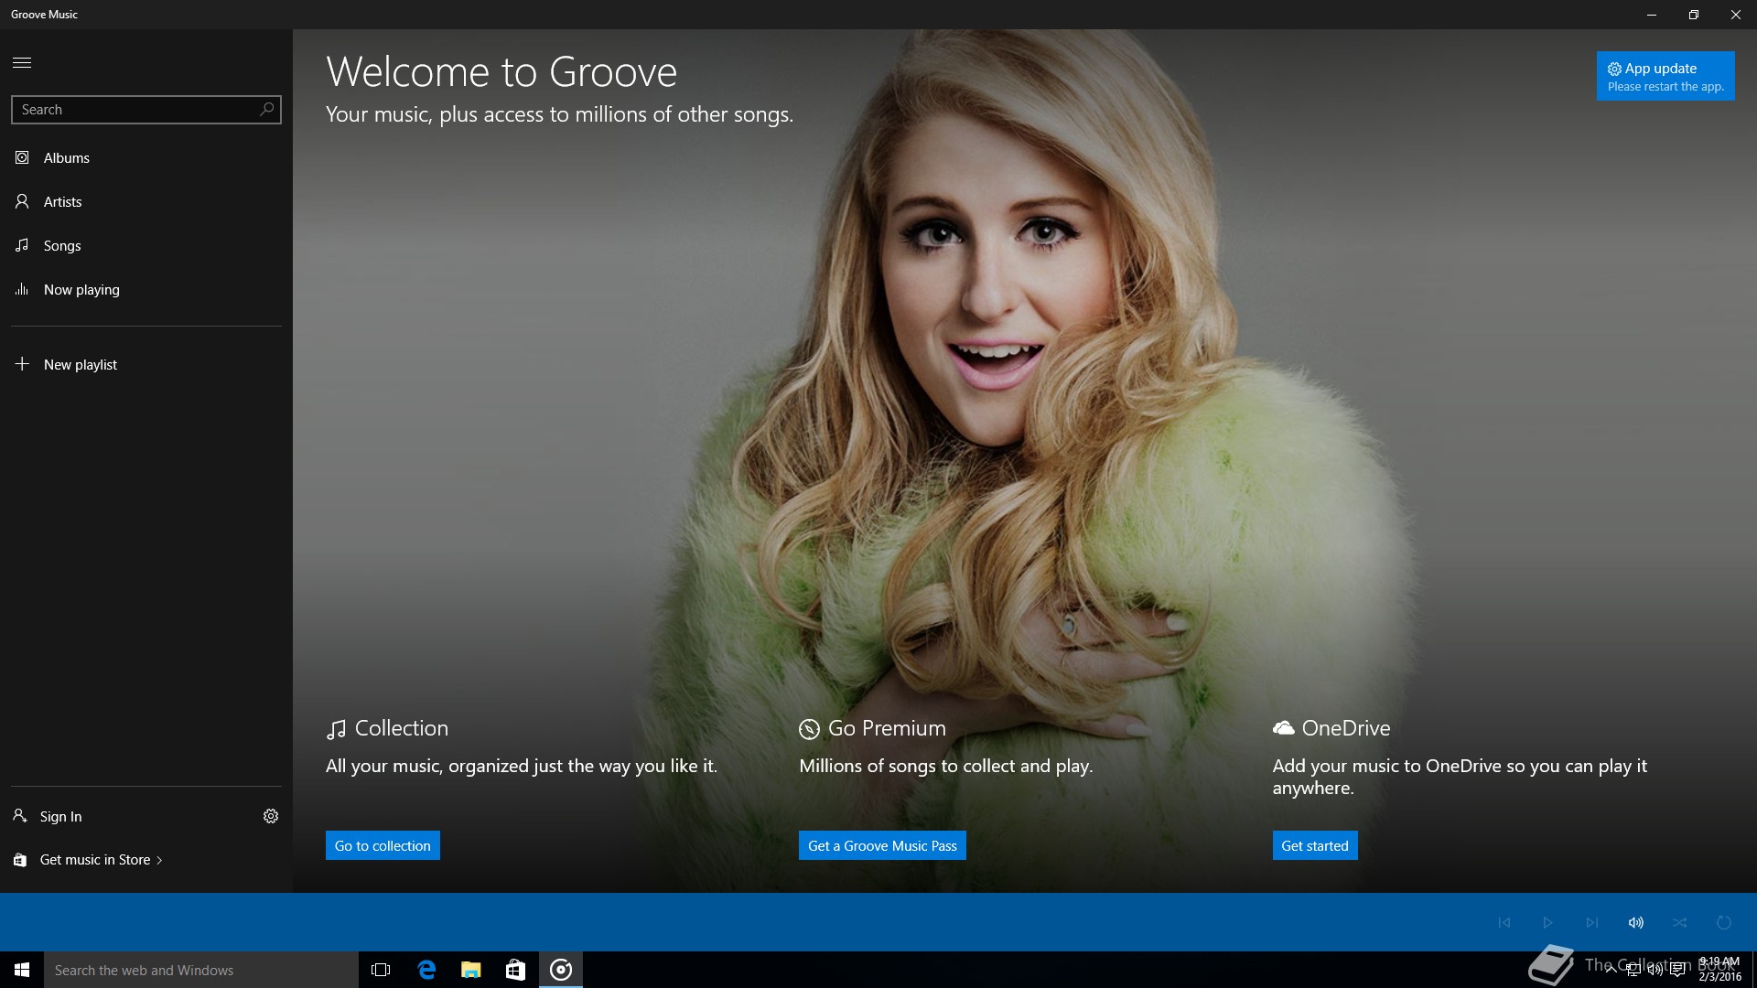Skip to next track
Image resolution: width=1757 pixels, height=988 pixels.
1592,922
